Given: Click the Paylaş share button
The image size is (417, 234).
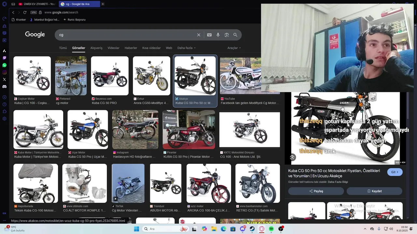Looking at the screenshot, I should [316, 191].
